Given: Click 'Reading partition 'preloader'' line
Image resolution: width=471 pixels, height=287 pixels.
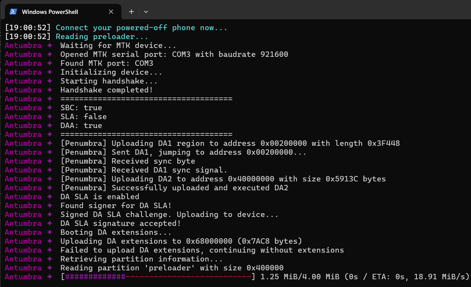Looking at the screenshot, I should click(x=172, y=268).
